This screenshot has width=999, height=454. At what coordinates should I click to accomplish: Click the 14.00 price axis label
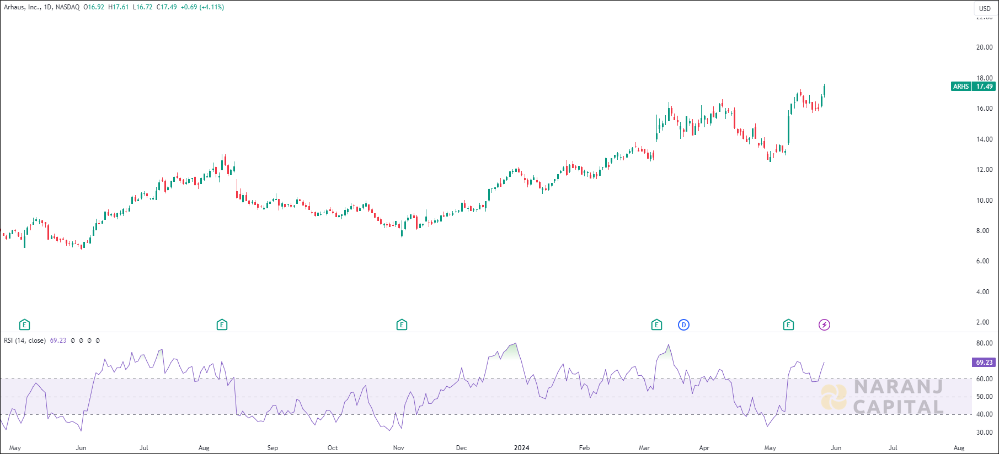tap(984, 139)
